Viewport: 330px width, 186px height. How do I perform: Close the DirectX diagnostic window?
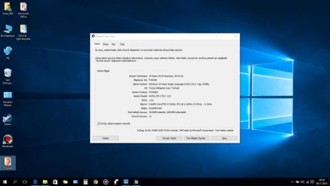click(235, 36)
